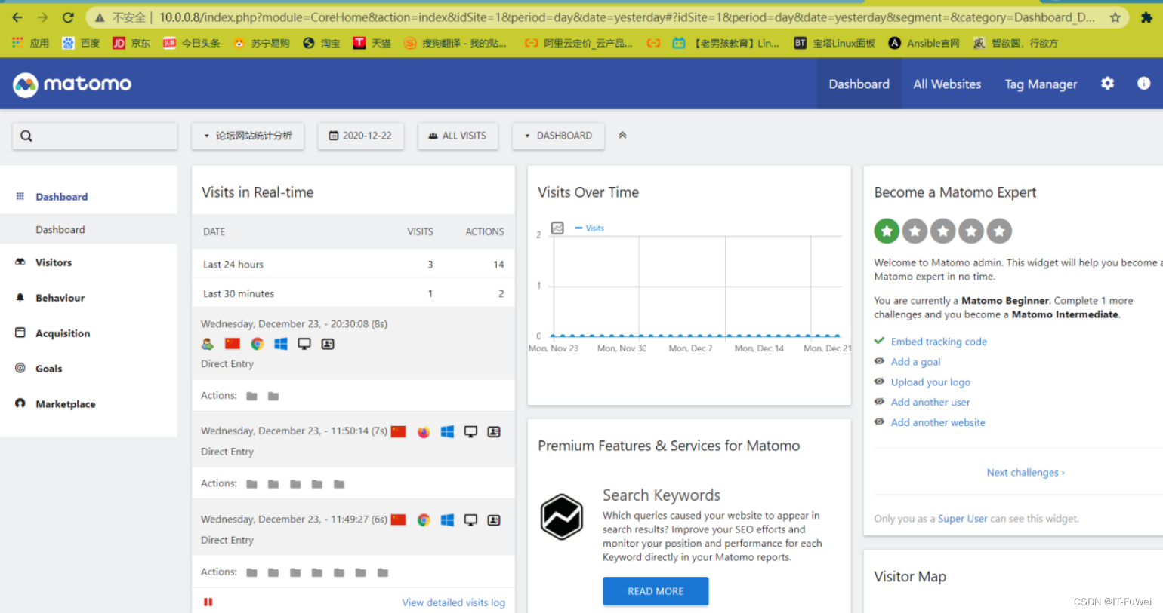1163x613 pixels.
Task: Skip the Add a goal challenge eye icon
Action: click(879, 361)
